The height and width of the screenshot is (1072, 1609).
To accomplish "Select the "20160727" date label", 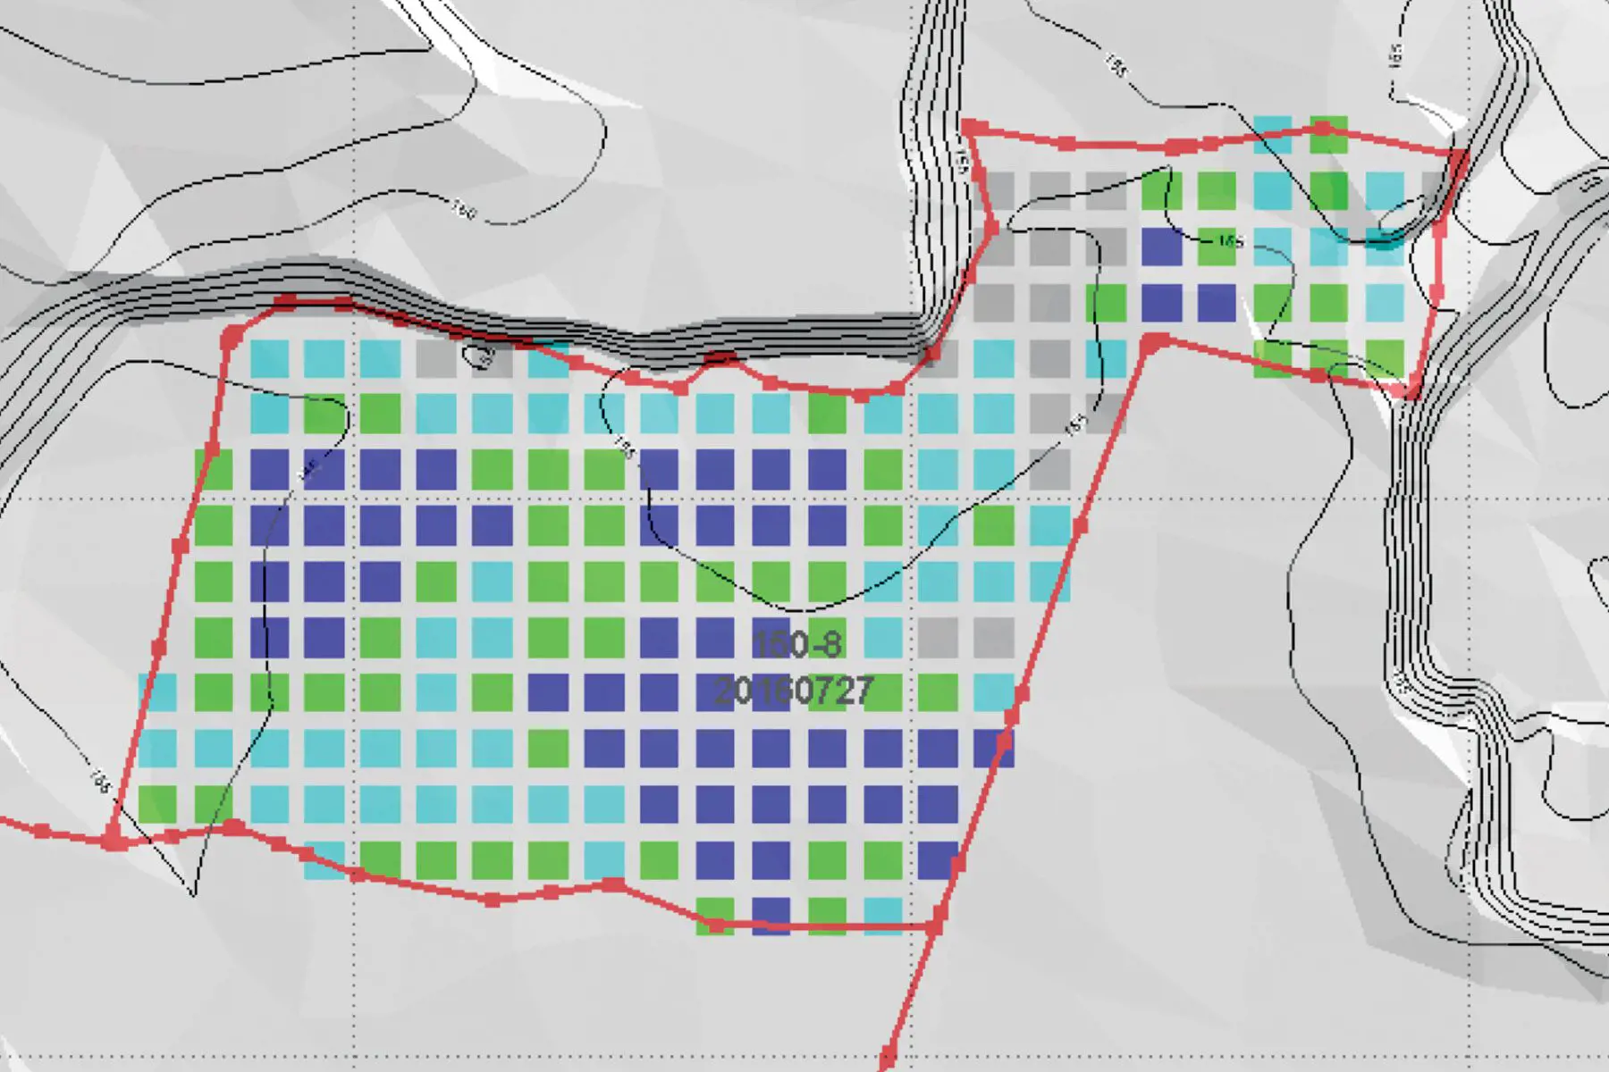I will (794, 691).
